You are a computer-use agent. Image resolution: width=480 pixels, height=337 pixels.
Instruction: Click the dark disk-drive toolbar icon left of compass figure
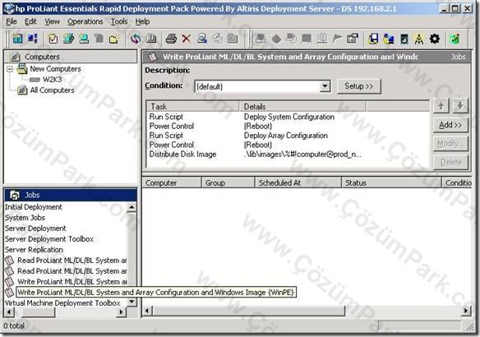click(x=404, y=39)
